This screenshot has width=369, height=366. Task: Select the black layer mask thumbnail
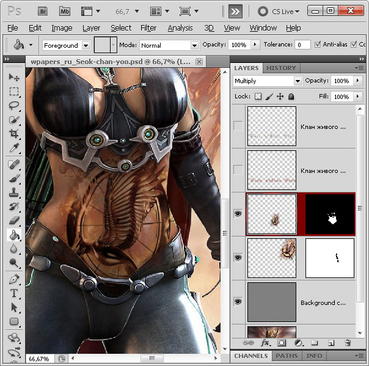(x=330, y=214)
